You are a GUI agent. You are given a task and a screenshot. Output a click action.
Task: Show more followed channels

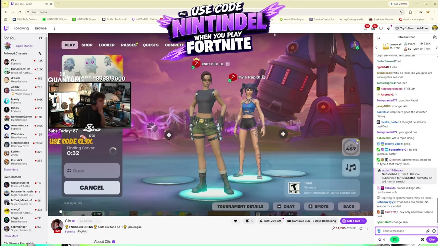[11, 169]
